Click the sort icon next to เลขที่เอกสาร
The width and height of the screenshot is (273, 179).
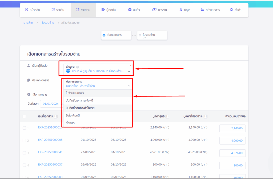click(55, 116)
